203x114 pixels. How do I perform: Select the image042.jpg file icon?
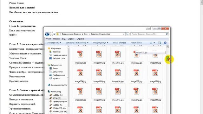[x=136, y=91]
